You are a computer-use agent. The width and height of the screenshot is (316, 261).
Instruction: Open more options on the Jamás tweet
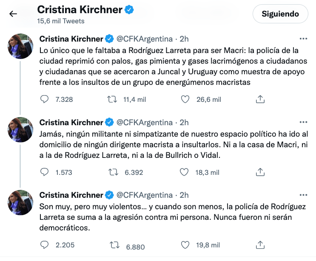[303, 122]
